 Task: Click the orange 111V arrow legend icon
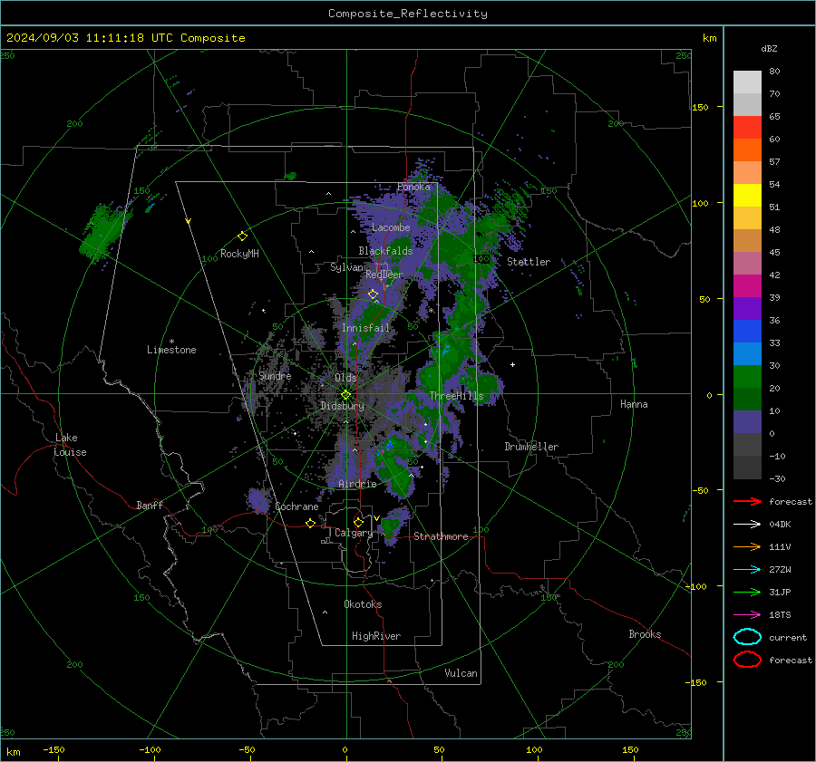coord(747,546)
